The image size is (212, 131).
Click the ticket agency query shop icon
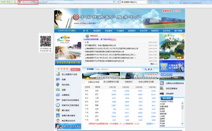click(x=58, y=115)
